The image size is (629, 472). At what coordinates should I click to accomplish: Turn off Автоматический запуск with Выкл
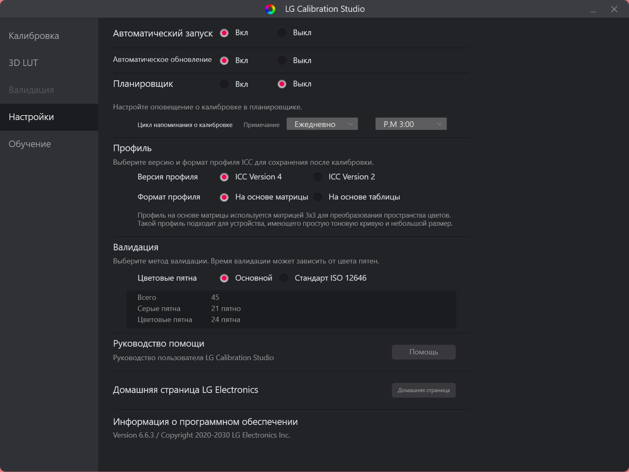click(282, 33)
